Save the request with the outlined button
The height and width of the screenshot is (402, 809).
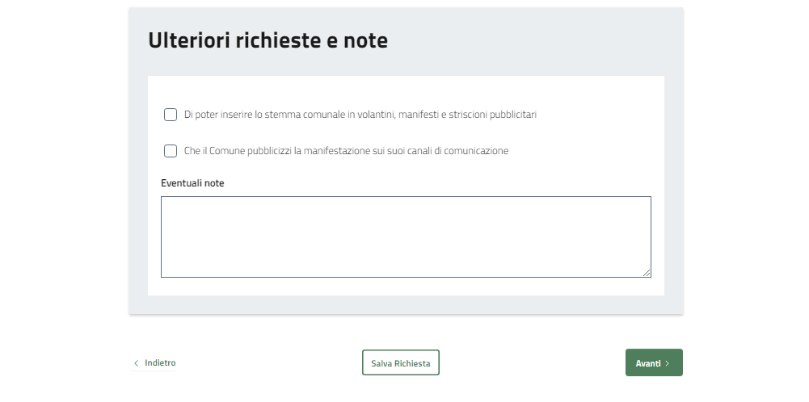pyautogui.click(x=400, y=363)
